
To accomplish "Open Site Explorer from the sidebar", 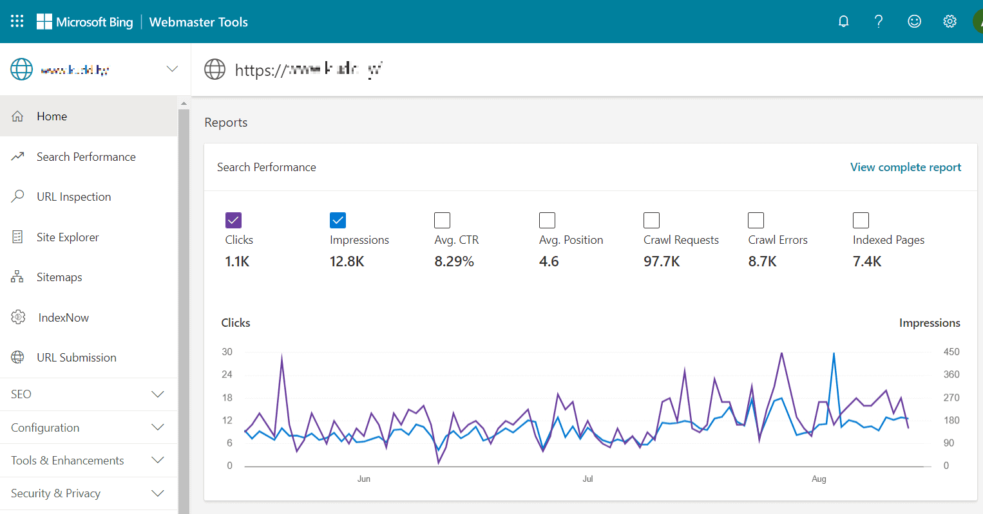I will pyautogui.click(x=68, y=237).
